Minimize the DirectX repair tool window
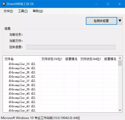This screenshot has height=120, width=125. [96, 4]
